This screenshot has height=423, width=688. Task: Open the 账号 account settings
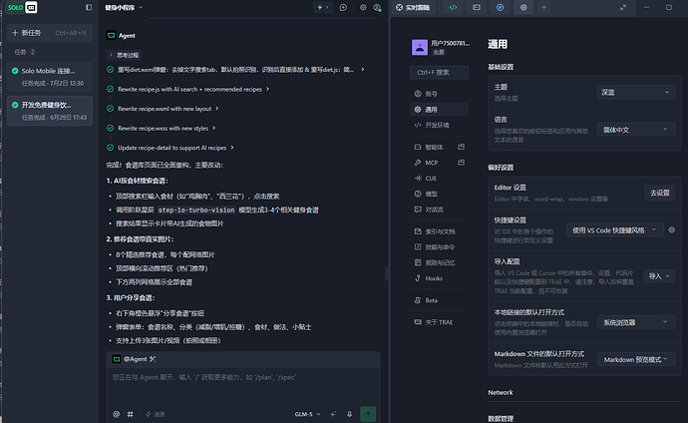tap(439, 94)
